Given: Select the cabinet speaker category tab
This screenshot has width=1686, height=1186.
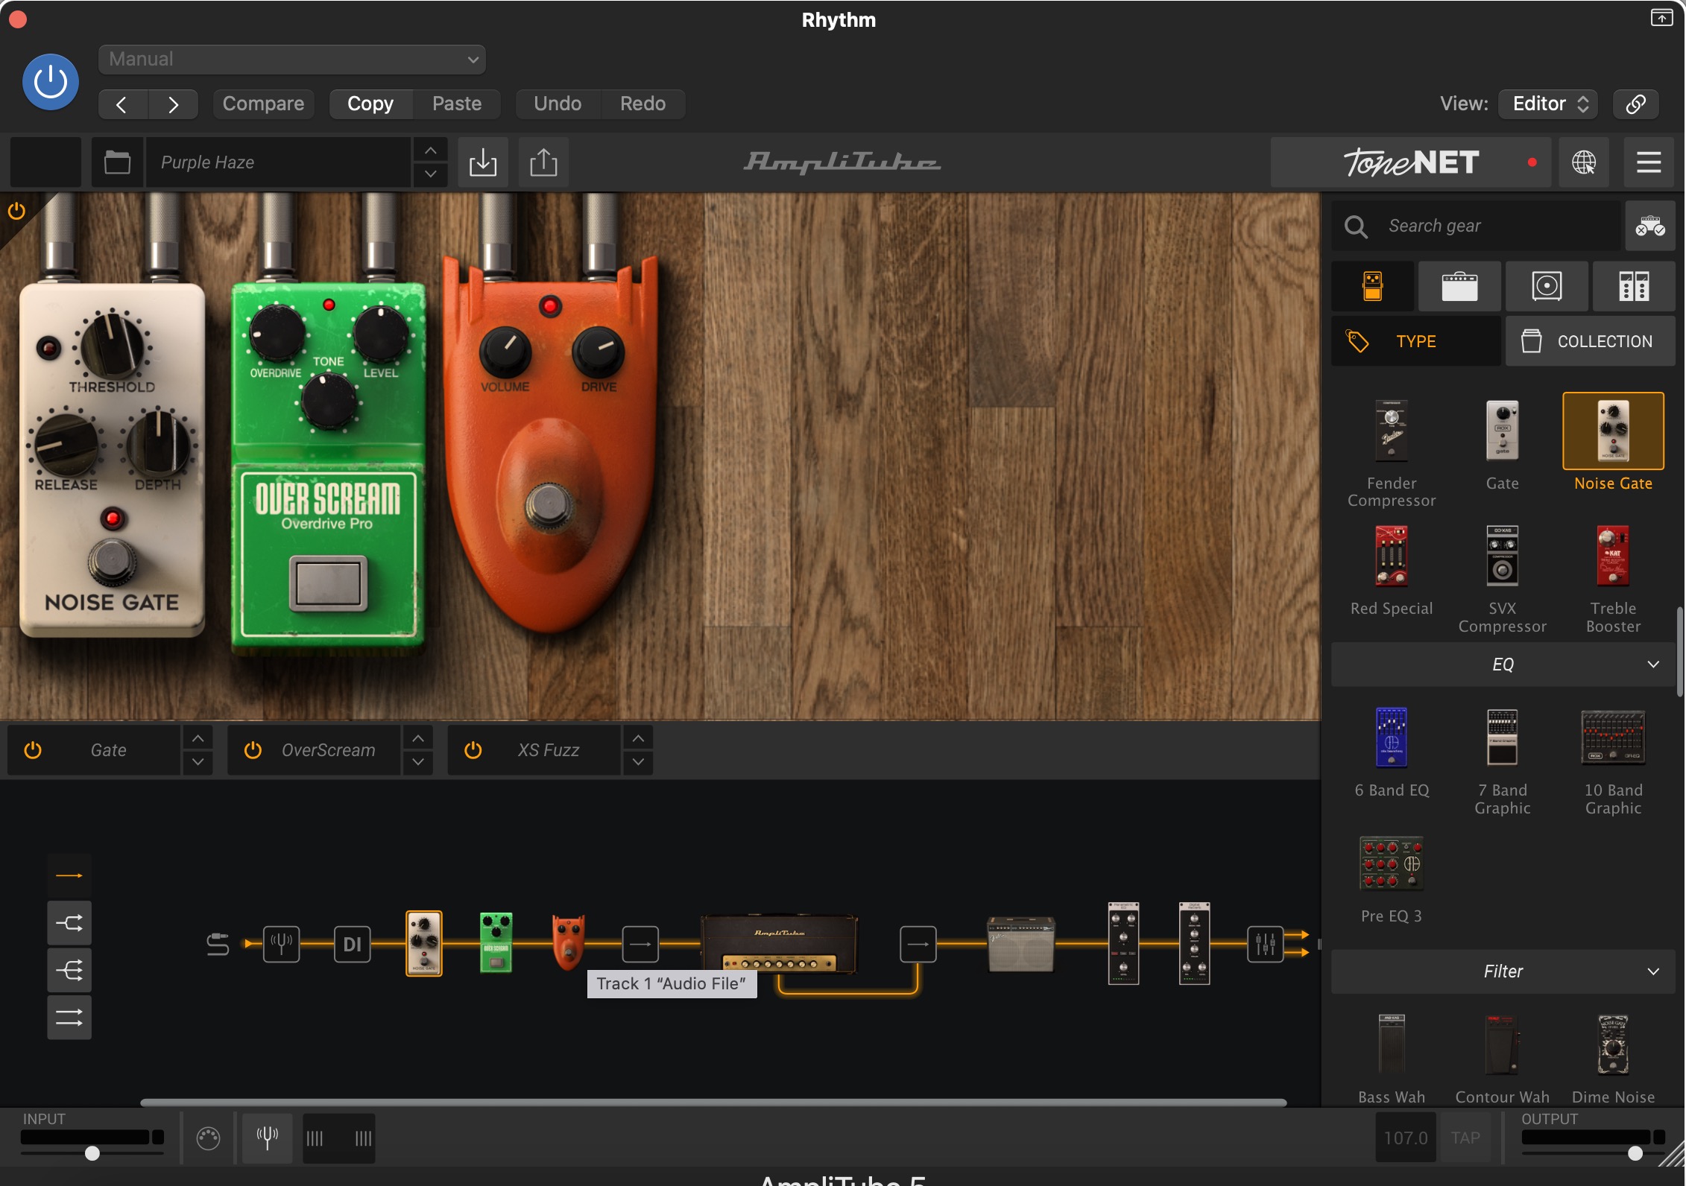Looking at the screenshot, I should [x=1547, y=286].
